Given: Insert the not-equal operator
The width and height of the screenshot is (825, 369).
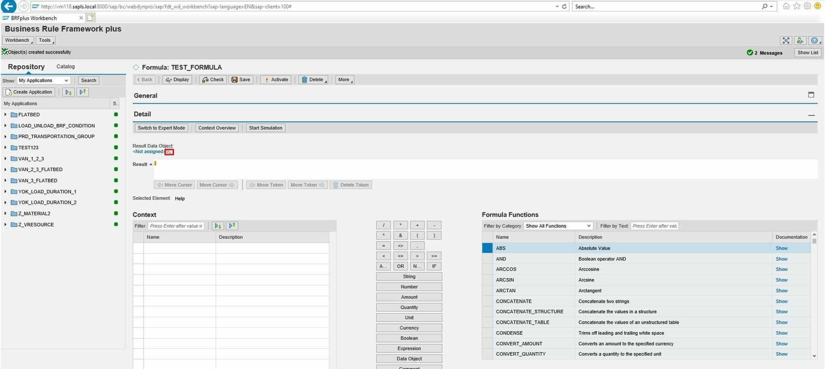Looking at the screenshot, I should click(400, 246).
